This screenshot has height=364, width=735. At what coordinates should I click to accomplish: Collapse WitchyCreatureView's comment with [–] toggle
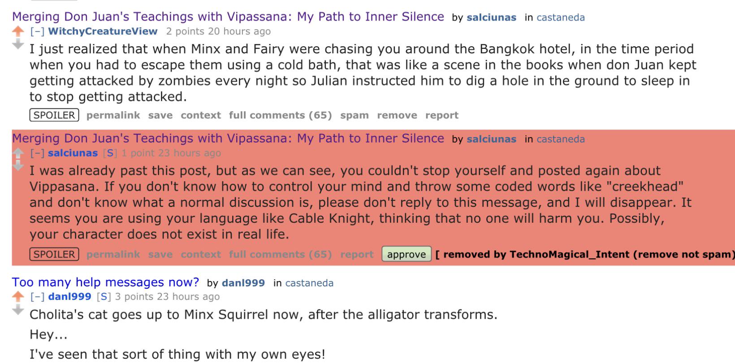[37, 31]
